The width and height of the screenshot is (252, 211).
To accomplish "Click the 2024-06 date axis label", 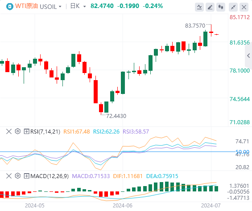I will pos(123,206).
